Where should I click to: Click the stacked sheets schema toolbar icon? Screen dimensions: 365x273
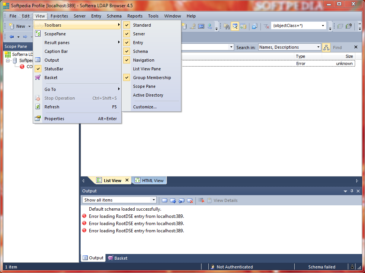click(340, 26)
